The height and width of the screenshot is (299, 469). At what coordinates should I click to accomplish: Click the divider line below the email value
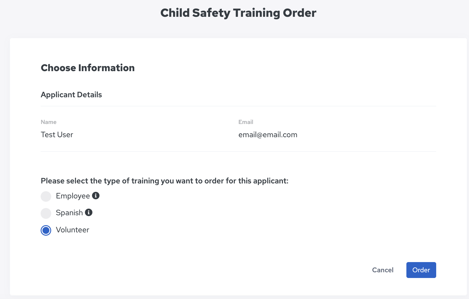[238, 151]
